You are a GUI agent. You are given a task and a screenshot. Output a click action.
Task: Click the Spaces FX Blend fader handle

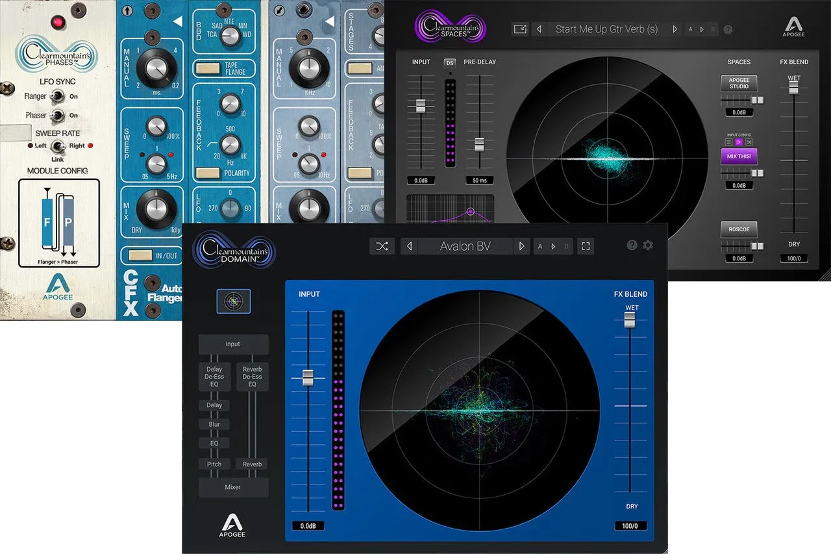(793, 88)
